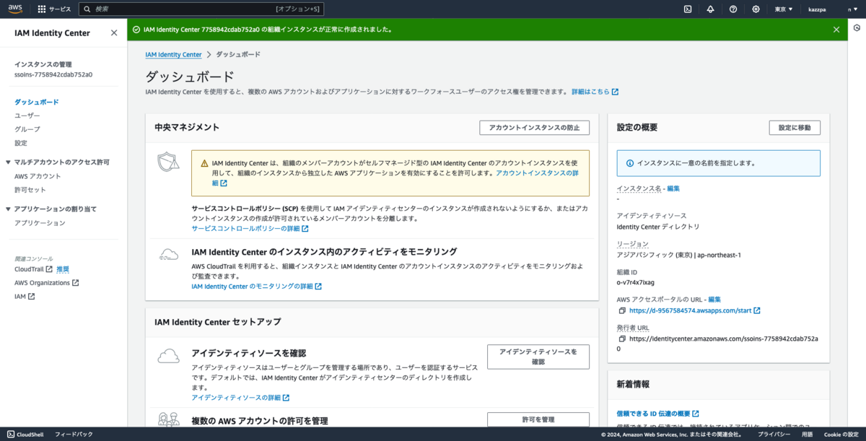Open the services grid menu icon
Screen dimensions: 866x441
point(41,9)
